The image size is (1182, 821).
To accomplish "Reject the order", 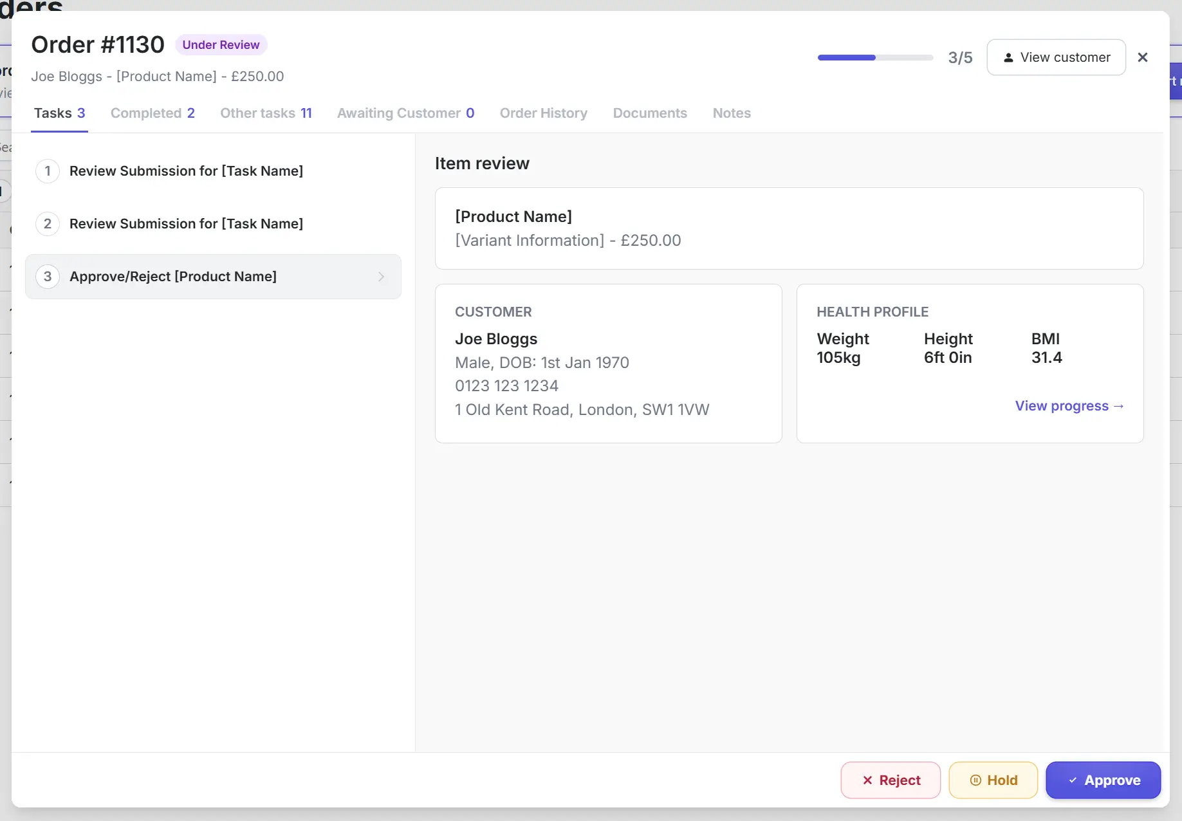I will 891,780.
